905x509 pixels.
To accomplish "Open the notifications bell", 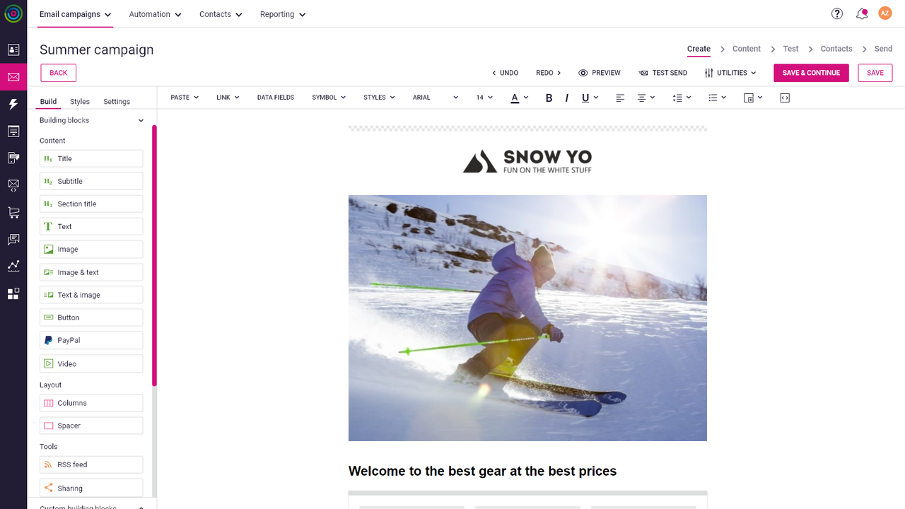I will 861,13.
